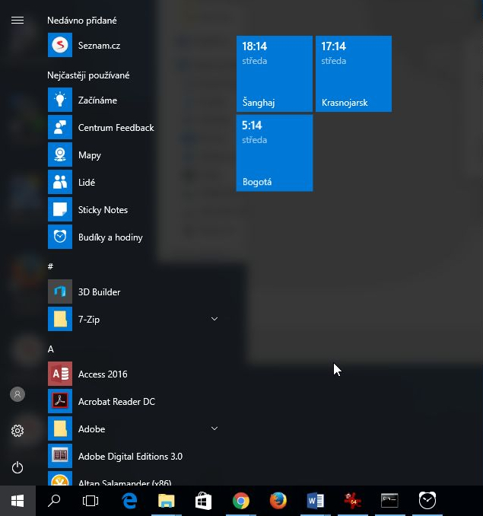Click the Lidé label
This screenshot has width=483, height=516.
[x=87, y=183]
